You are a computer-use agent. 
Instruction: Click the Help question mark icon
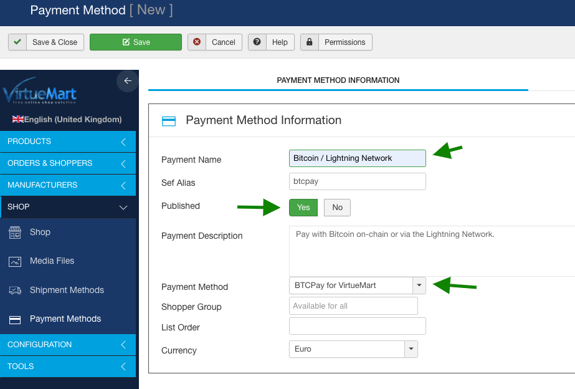point(257,42)
